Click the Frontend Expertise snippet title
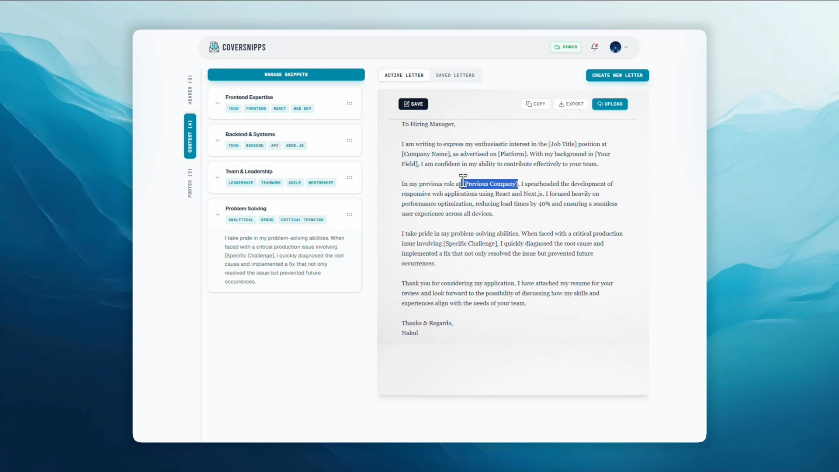 [x=249, y=97]
